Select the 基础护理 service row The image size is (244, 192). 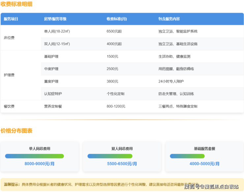click(x=51, y=56)
